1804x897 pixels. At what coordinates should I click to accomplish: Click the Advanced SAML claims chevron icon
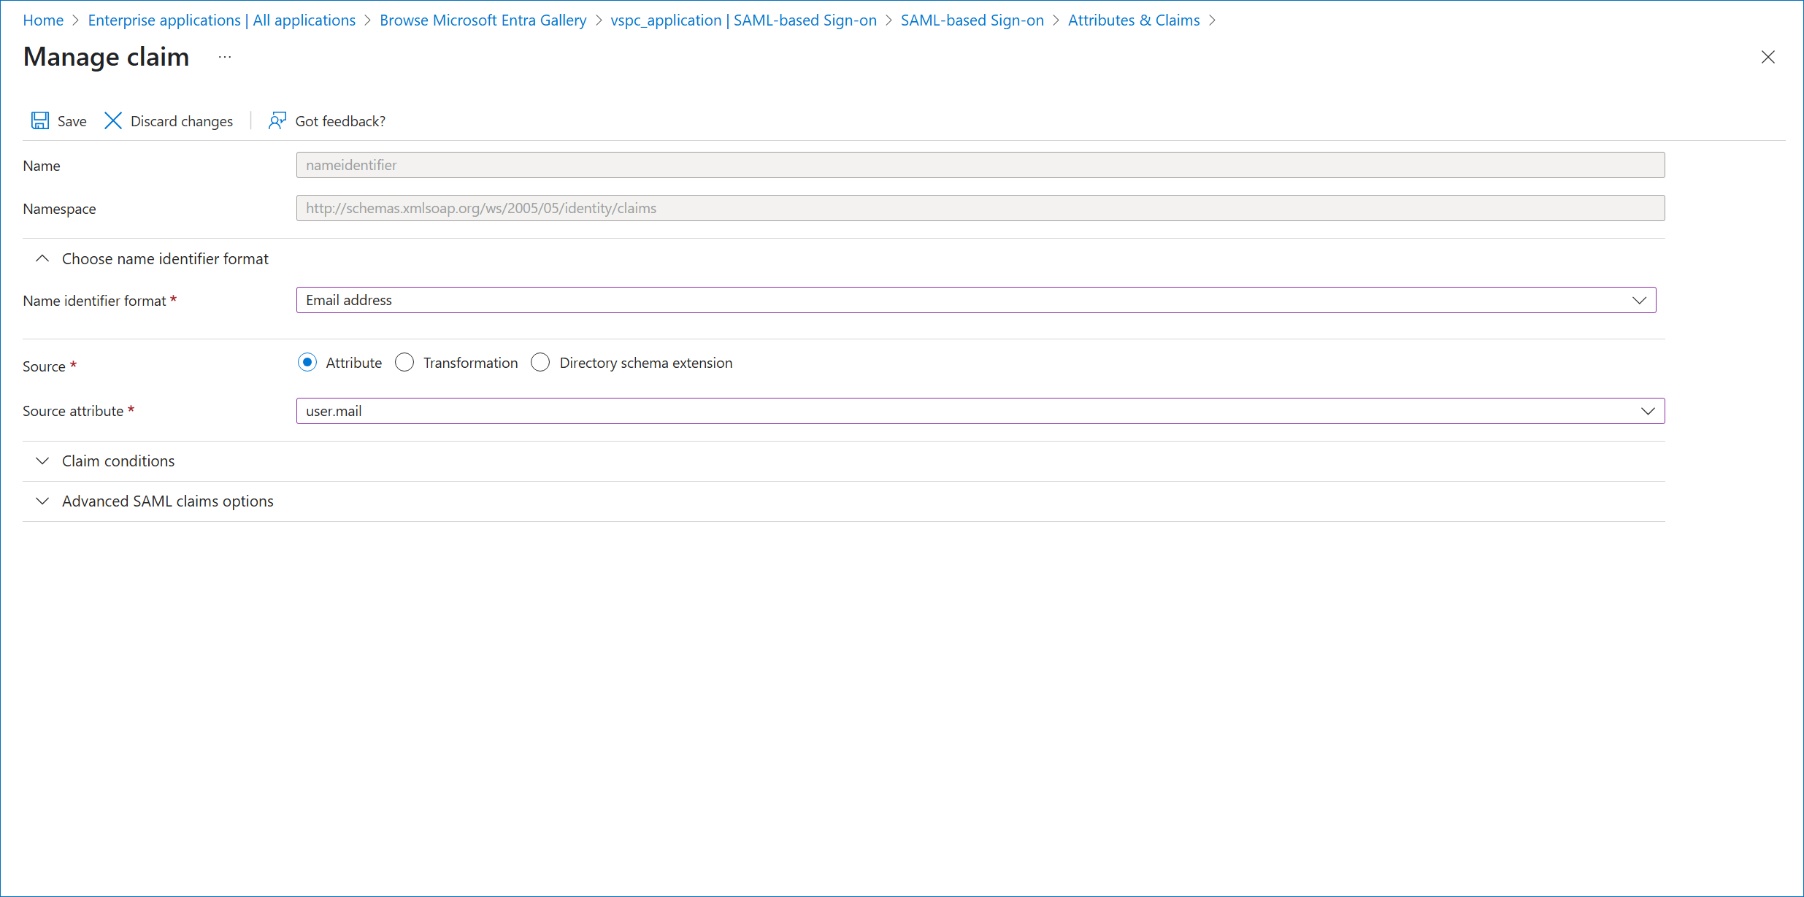[x=42, y=501]
